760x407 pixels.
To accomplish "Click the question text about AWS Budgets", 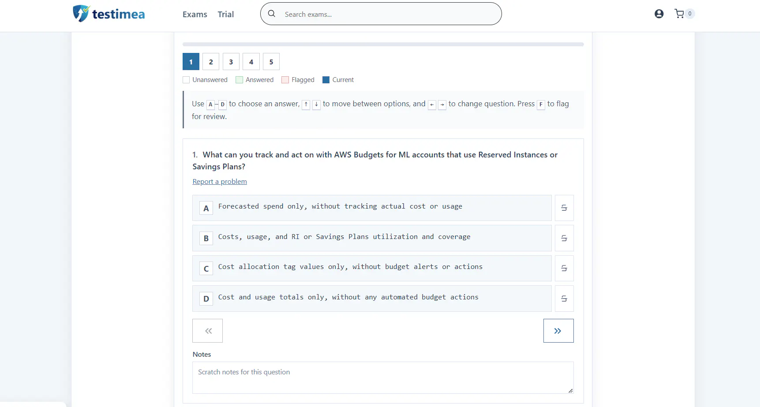I will (375, 161).
